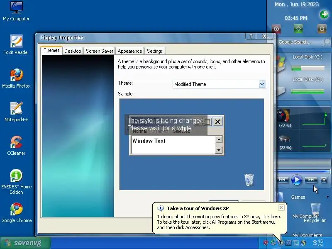Click the Games label in the sidebar
Image resolution: width=332 pixels, height=249 pixels.
(298, 197)
